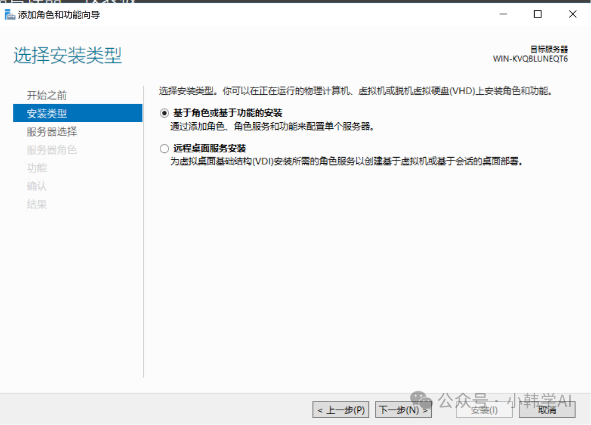Click the greyed-out 服务器角色 step
The image size is (591, 425).
pos(52,150)
